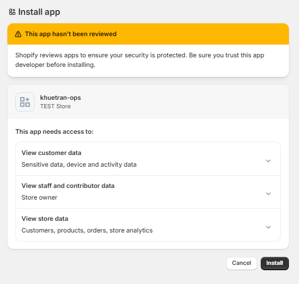Screen dimensions: 299x284
Task: Click Sensitive data, device and activity data
Action: 79,165
